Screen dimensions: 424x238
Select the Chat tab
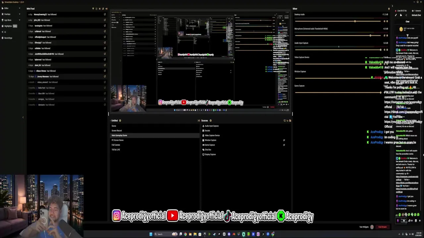tap(407, 22)
